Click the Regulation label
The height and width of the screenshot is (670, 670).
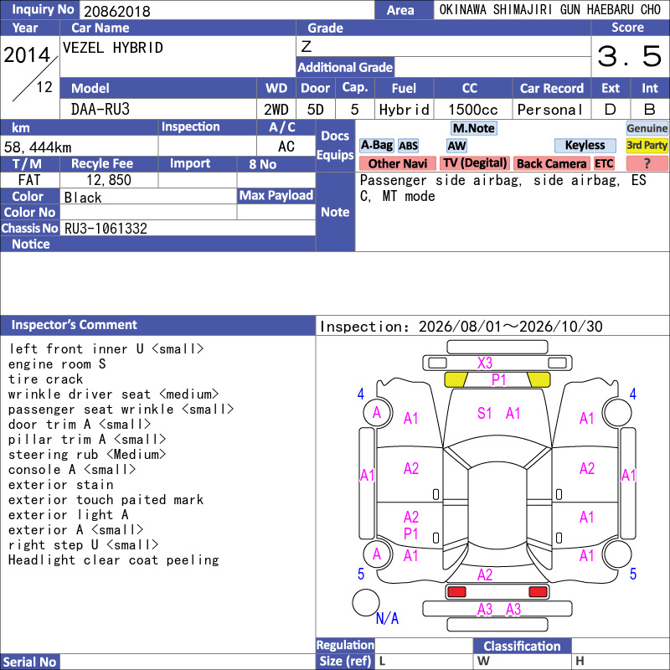coord(345,645)
